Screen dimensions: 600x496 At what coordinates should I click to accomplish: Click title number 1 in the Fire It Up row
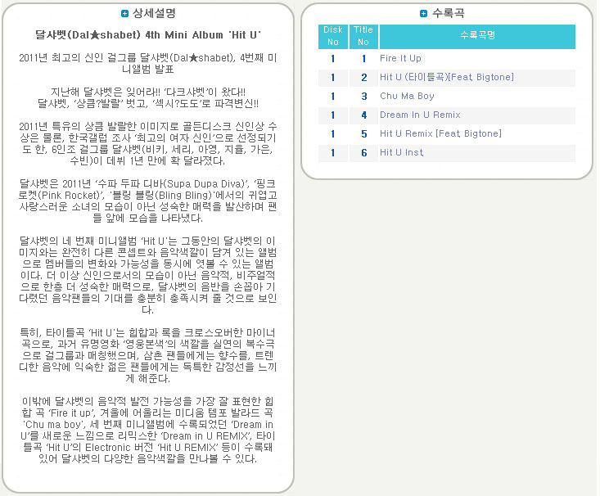coord(363,59)
